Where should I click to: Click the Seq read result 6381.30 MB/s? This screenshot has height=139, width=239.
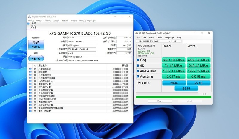[174, 60]
